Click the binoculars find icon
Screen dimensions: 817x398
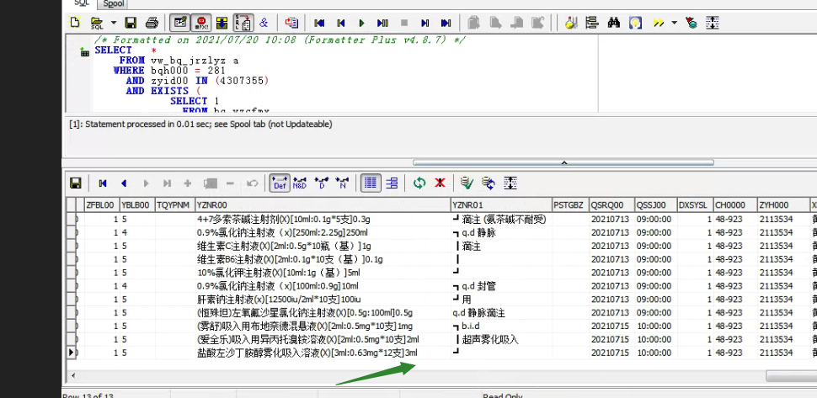(x=614, y=23)
